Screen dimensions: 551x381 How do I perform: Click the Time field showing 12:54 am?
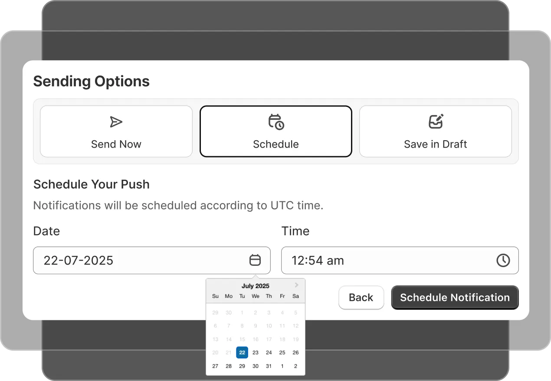390,260
